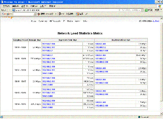
Task: Click the Windows flag logo throbber
Action: pyautogui.click(x=159, y=6)
